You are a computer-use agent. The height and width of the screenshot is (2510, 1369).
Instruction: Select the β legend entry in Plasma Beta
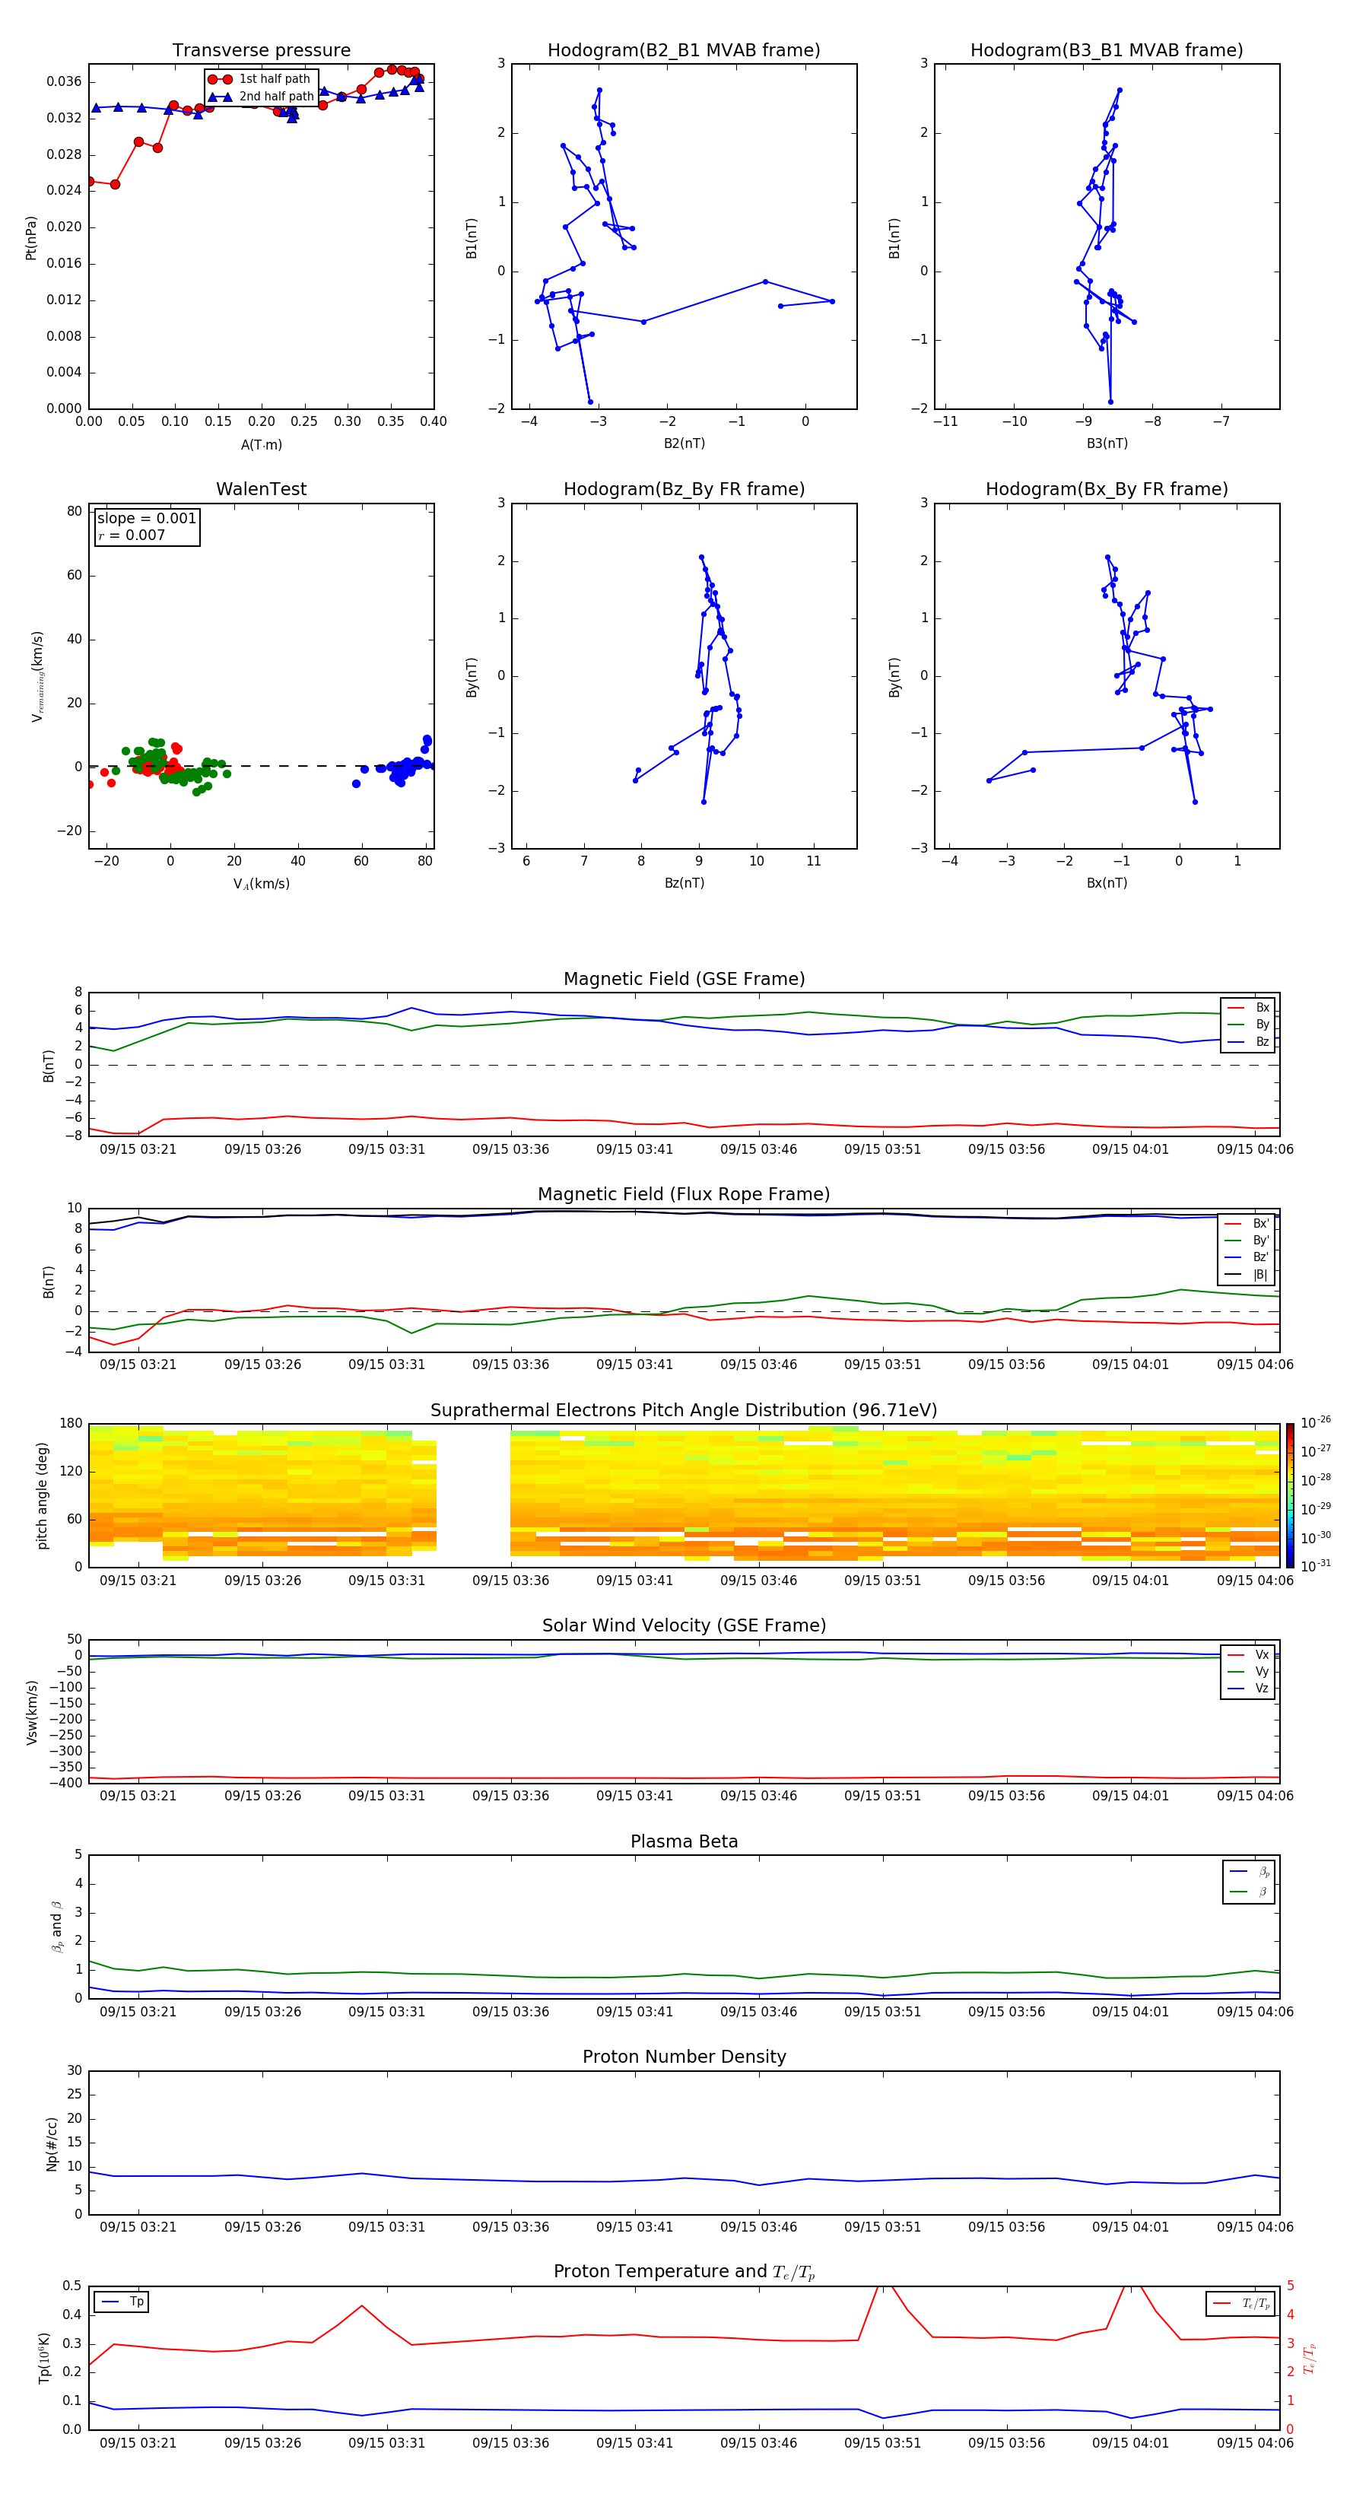pos(1249,1892)
